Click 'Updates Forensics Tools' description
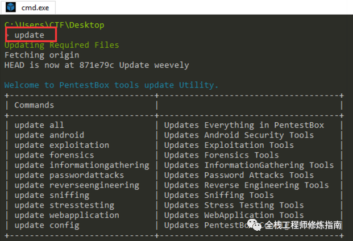Viewport: 353px width, 241px height. coord(221,155)
